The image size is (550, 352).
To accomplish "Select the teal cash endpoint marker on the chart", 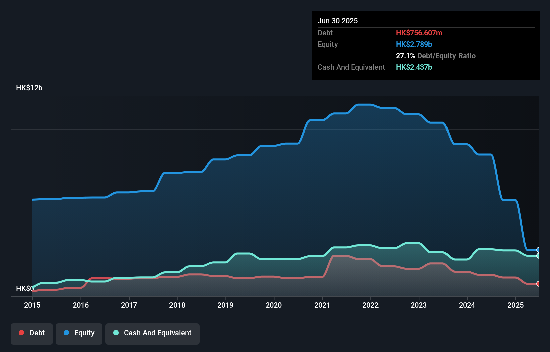I will point(538,255).
